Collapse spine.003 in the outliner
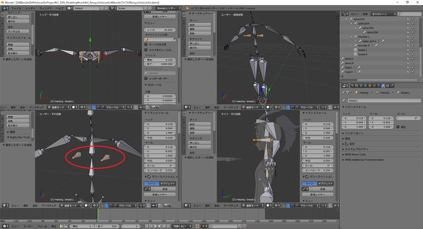This screenshot has width=423, height=229. (347, 19)
